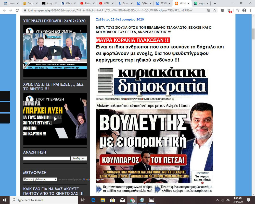Click the ΥΠΕΡΒΑΣΗ channel logo on first video
Viewport: 255px width, 204px height.
(30, 31)
